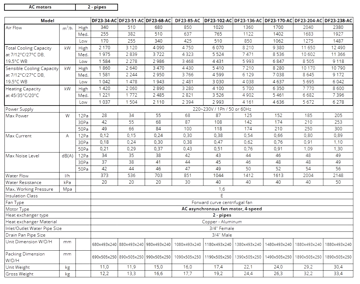The width and height of the screenshot is (360, 284).
Task: Click the "Copper - Aluminum" material cell
Action: click(222, 222)
